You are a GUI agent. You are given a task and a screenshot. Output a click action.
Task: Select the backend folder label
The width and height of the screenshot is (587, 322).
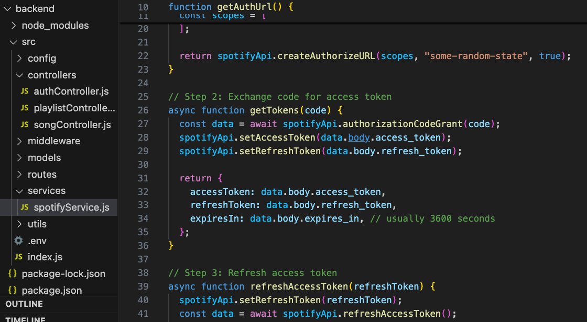(x=35, y=8)
